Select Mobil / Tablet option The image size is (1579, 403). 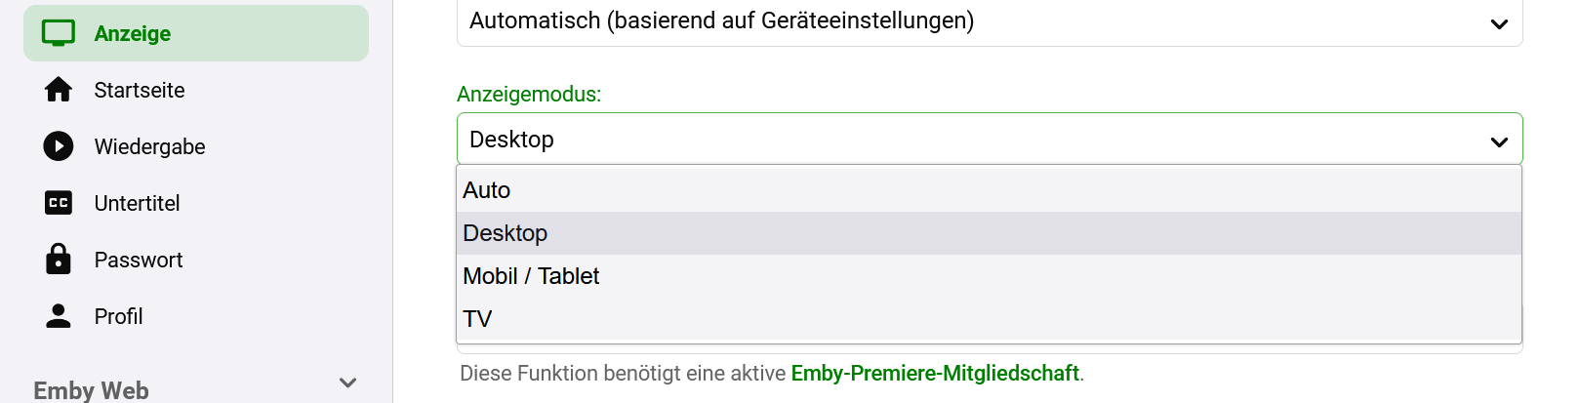tap(531, 276)
